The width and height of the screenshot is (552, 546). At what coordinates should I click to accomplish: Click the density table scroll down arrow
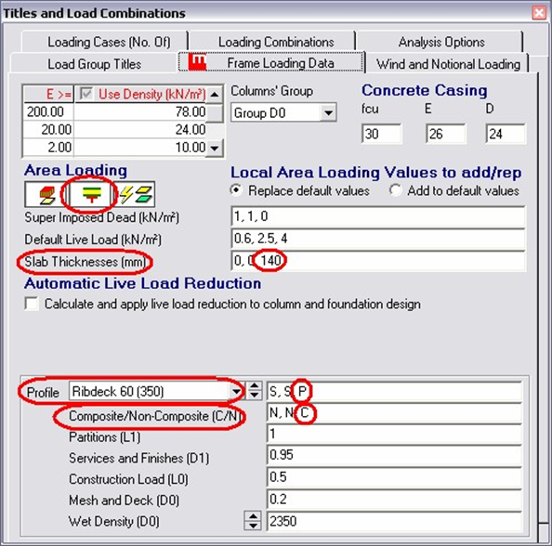pyautogui.click(x=215, y=148)
